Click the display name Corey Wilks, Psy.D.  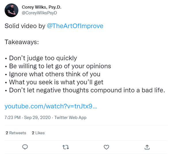[41, 7]
